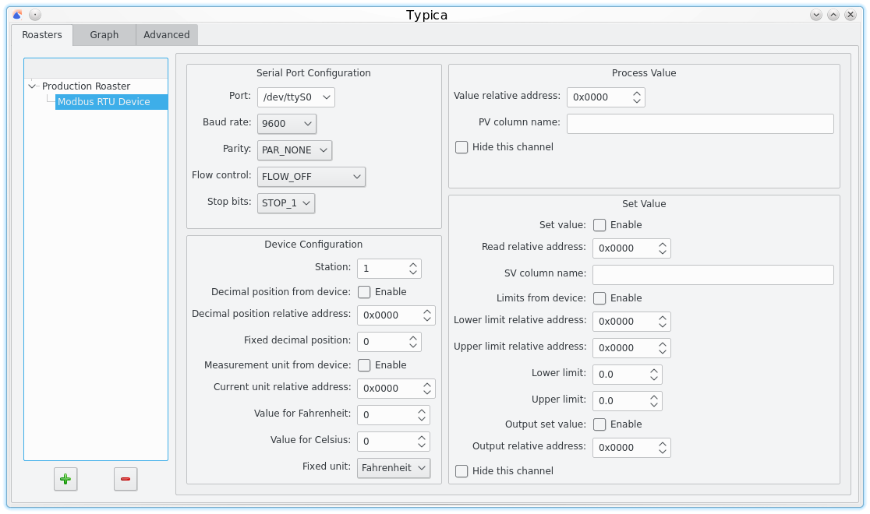This screenshot has width=870, height=514.
Task: Enable Decimal position from device checkbox
Action: tap(364, 292)
